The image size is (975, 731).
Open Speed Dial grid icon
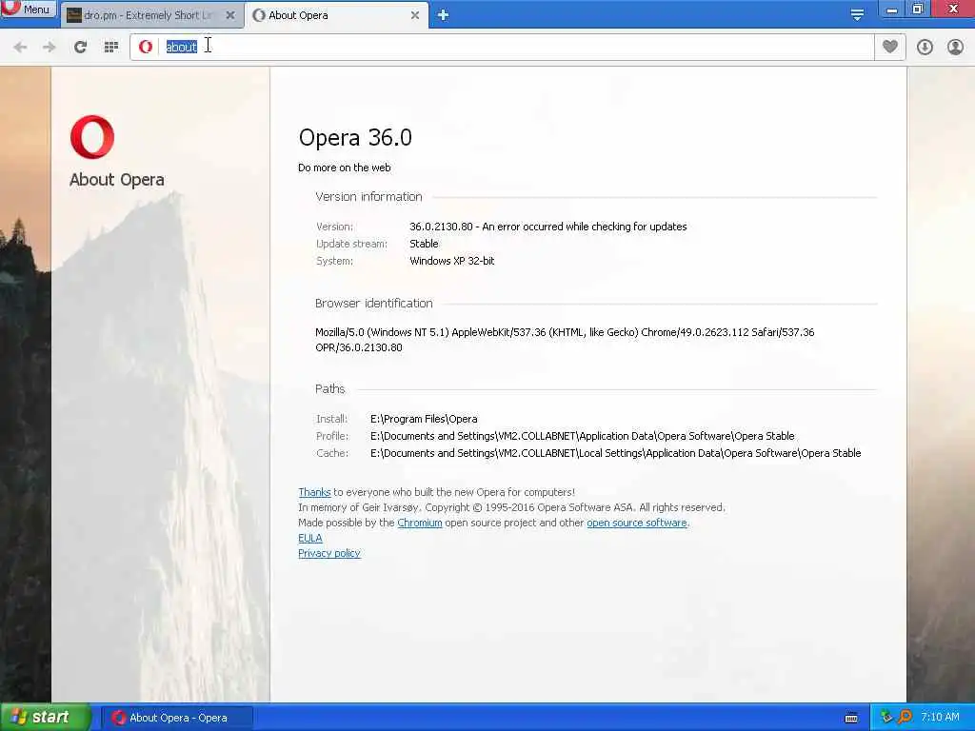click(111, 47)
